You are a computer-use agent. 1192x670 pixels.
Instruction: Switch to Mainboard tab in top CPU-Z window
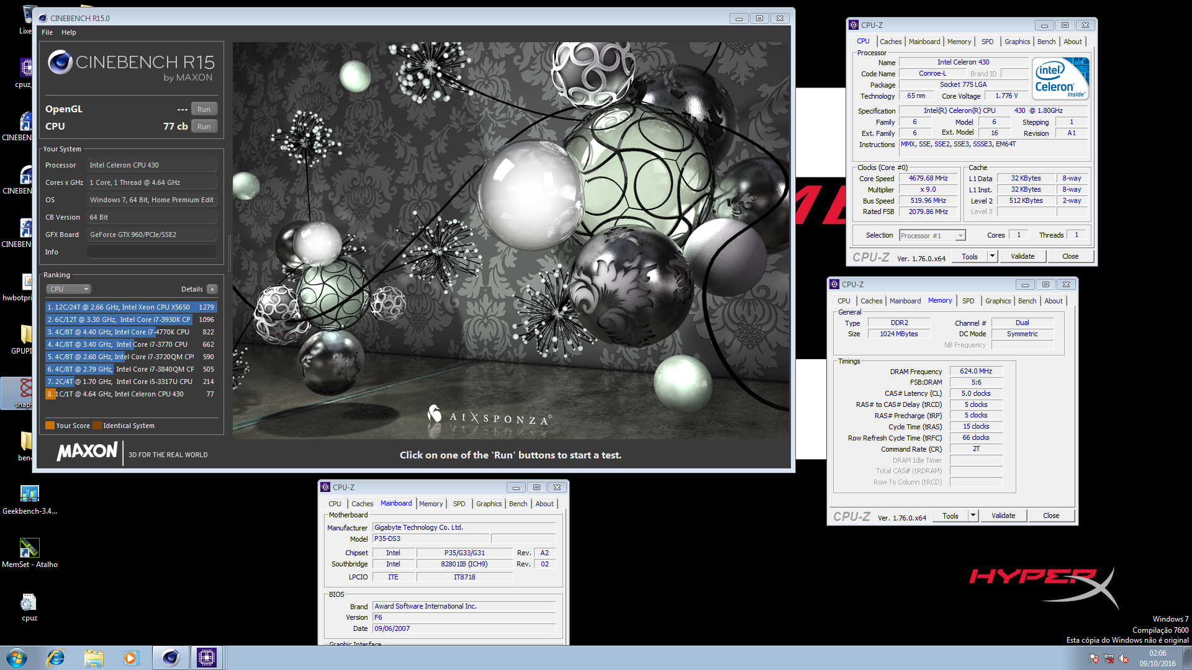[924, 42]
